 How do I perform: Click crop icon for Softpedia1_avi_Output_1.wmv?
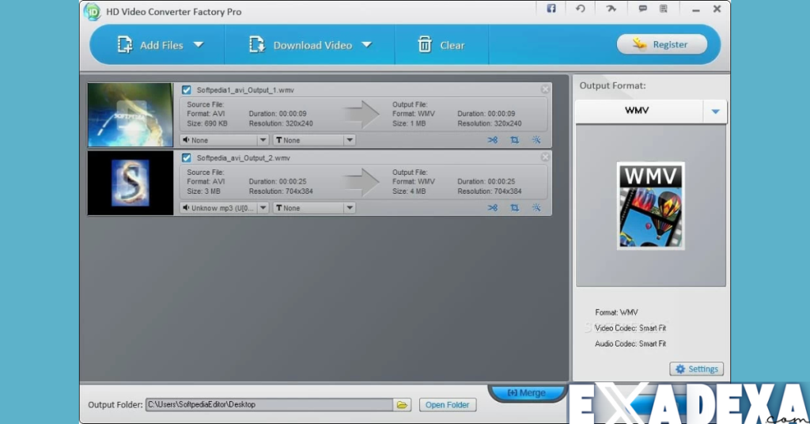point(514,140)
